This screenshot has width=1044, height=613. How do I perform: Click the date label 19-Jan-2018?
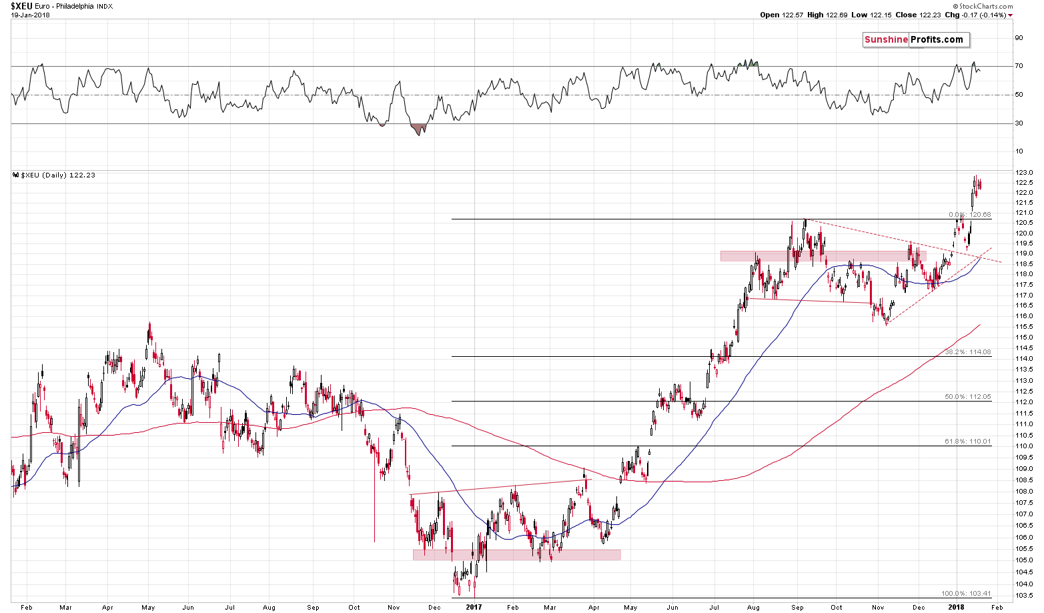click(x=29, y=15)
